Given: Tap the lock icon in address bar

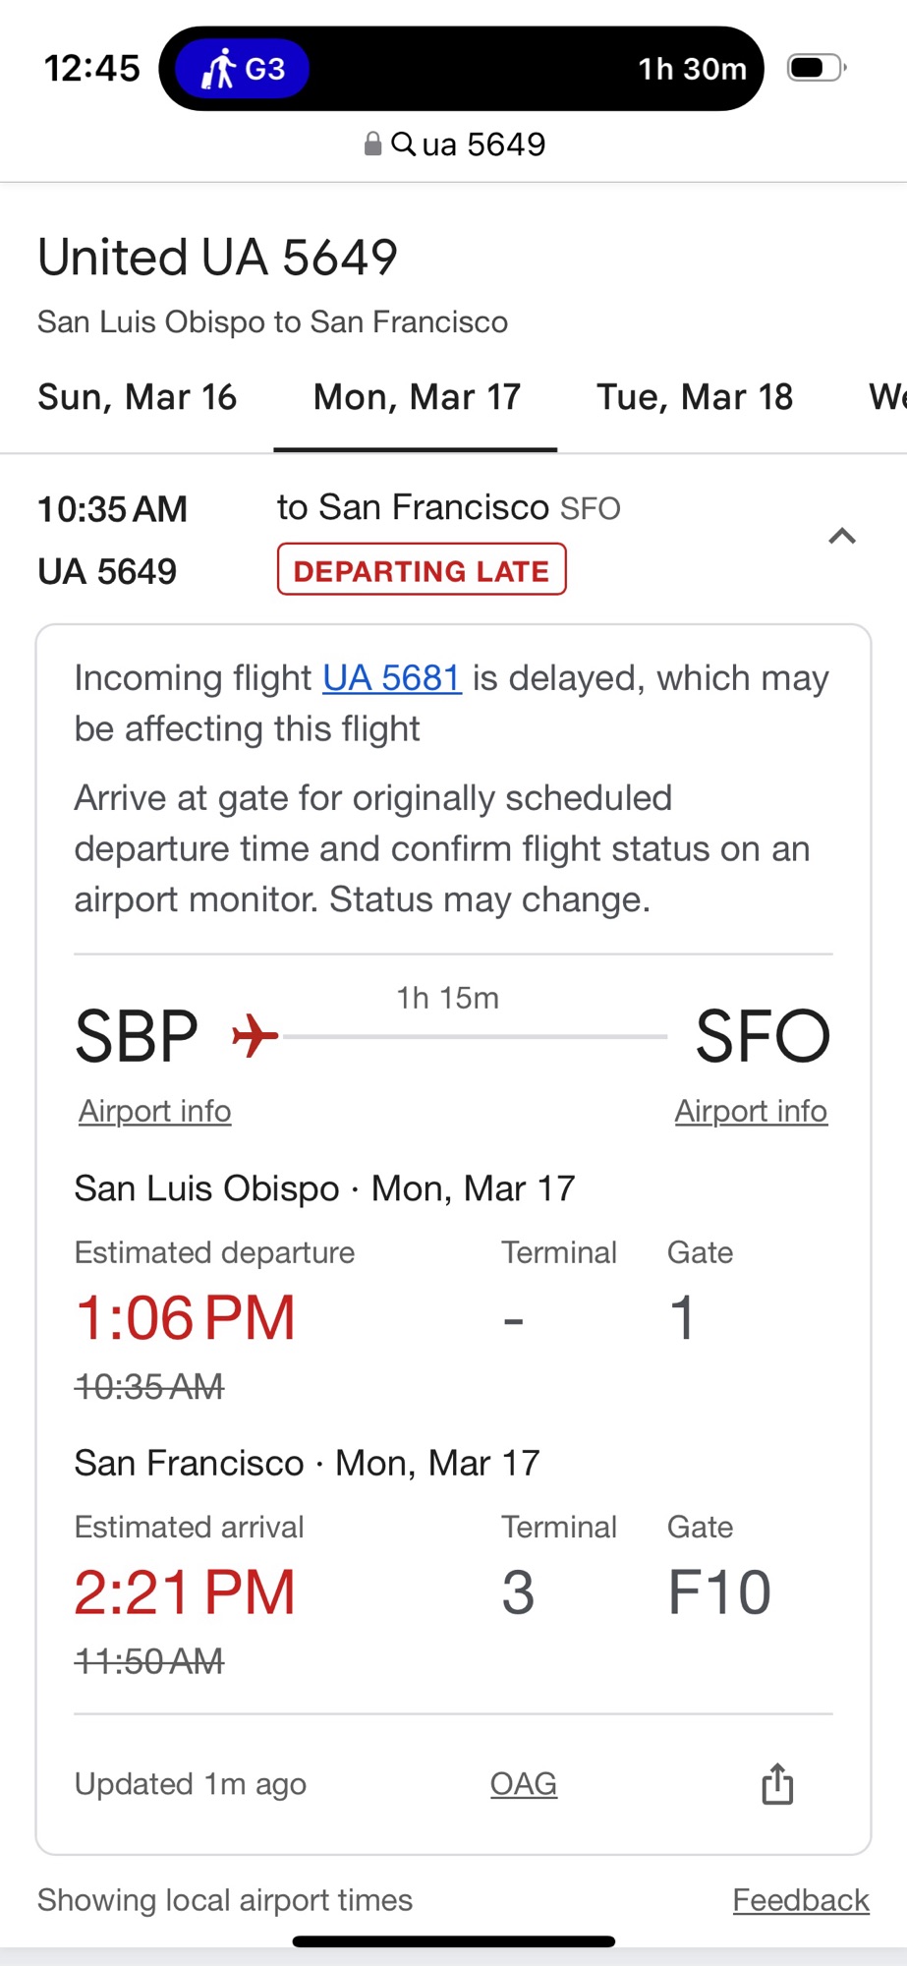Looking at the screenshot, I should [x=372, y=145].
